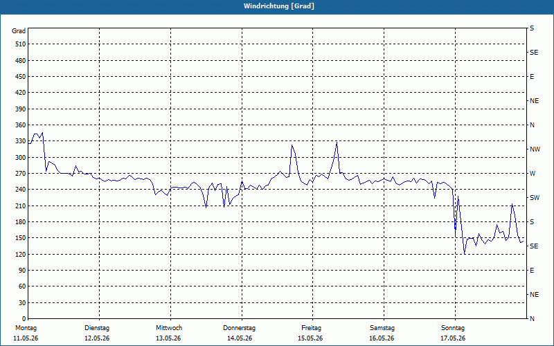Click the 150 value on the left axis
Viewport: 554px width, 346px height.
[x=21, y=238]
